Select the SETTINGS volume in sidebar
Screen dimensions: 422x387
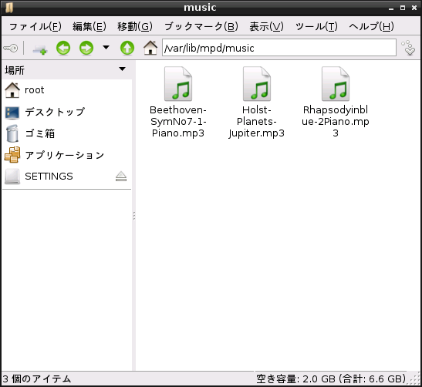[x=67, y=177]
